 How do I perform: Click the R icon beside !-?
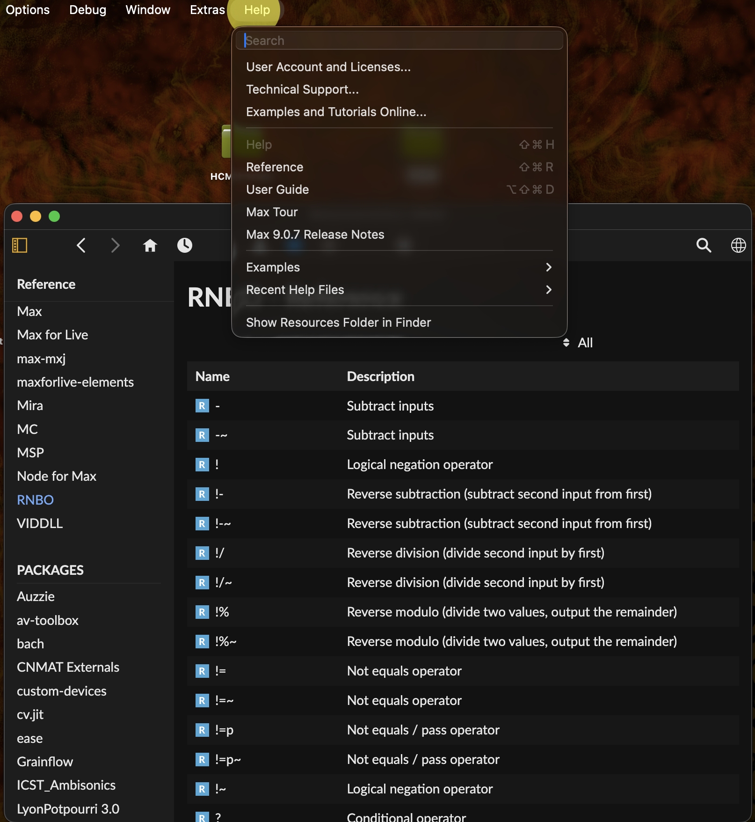[x=202, y=494]
